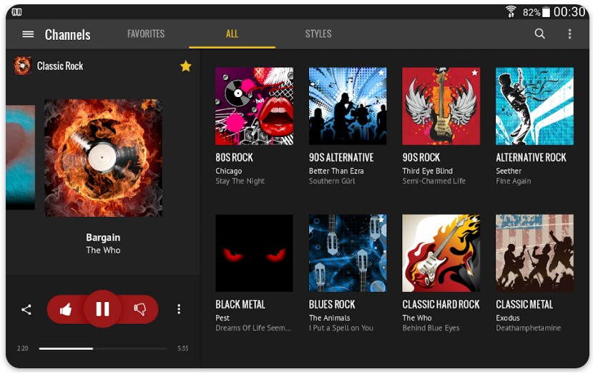The width and height of the screenshot is (593, 374).
Task: Switch to the Favorites tab
Action: pos(146,34)
